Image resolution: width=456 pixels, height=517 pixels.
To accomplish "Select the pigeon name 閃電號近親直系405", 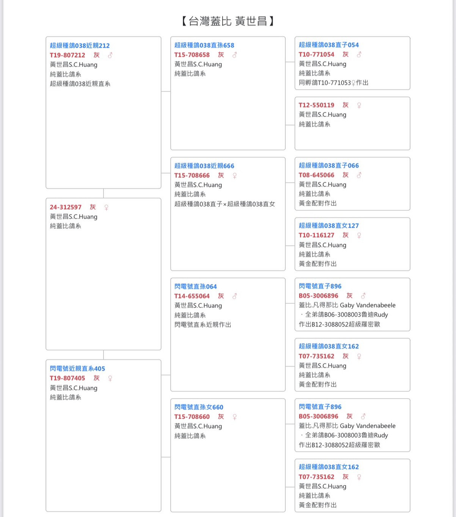I will pyautogui.click(x=77, y=369).
